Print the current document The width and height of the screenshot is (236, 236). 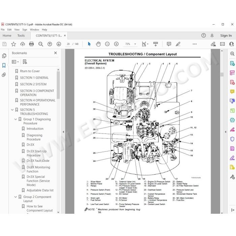coord(31,44)
